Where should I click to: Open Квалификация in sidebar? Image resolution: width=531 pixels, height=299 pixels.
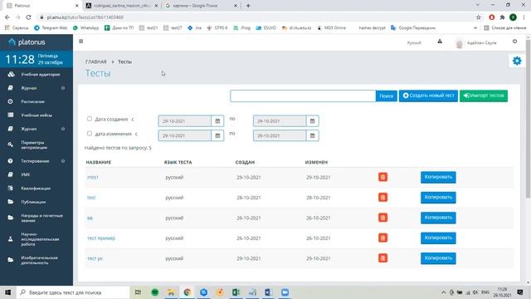pos(37,189)
